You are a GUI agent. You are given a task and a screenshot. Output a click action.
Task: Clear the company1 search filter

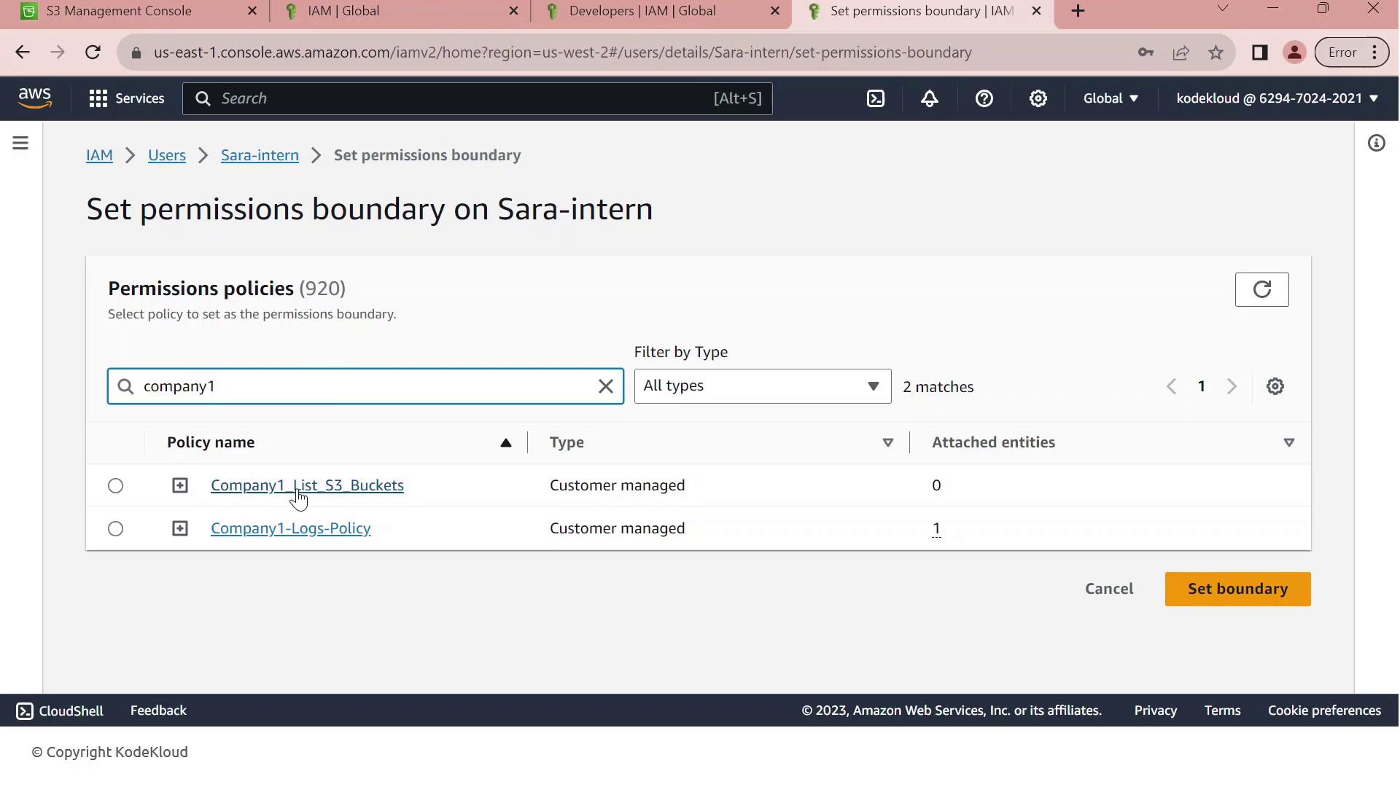pyautogui.click(x=605, y=386)
